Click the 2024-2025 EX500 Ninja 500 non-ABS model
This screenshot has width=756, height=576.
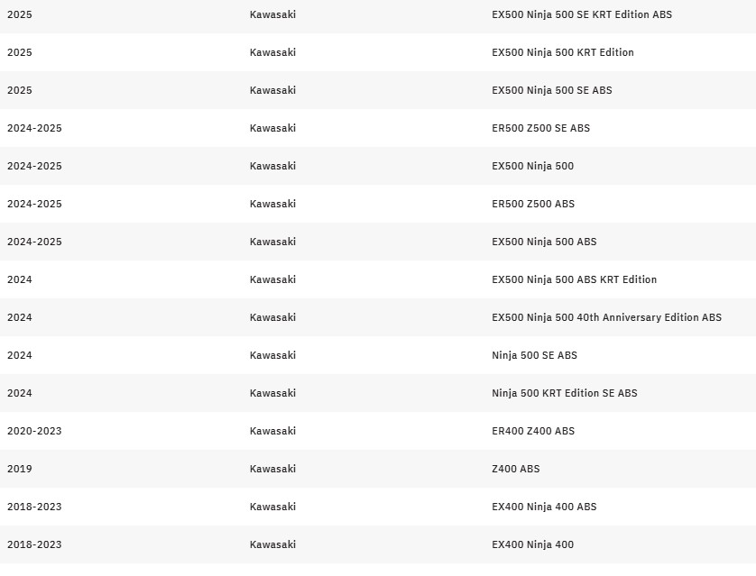[x=532, y=166]
